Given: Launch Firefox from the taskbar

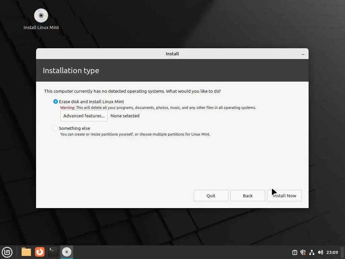Looking at the screenshot, I should coord(40,252).
